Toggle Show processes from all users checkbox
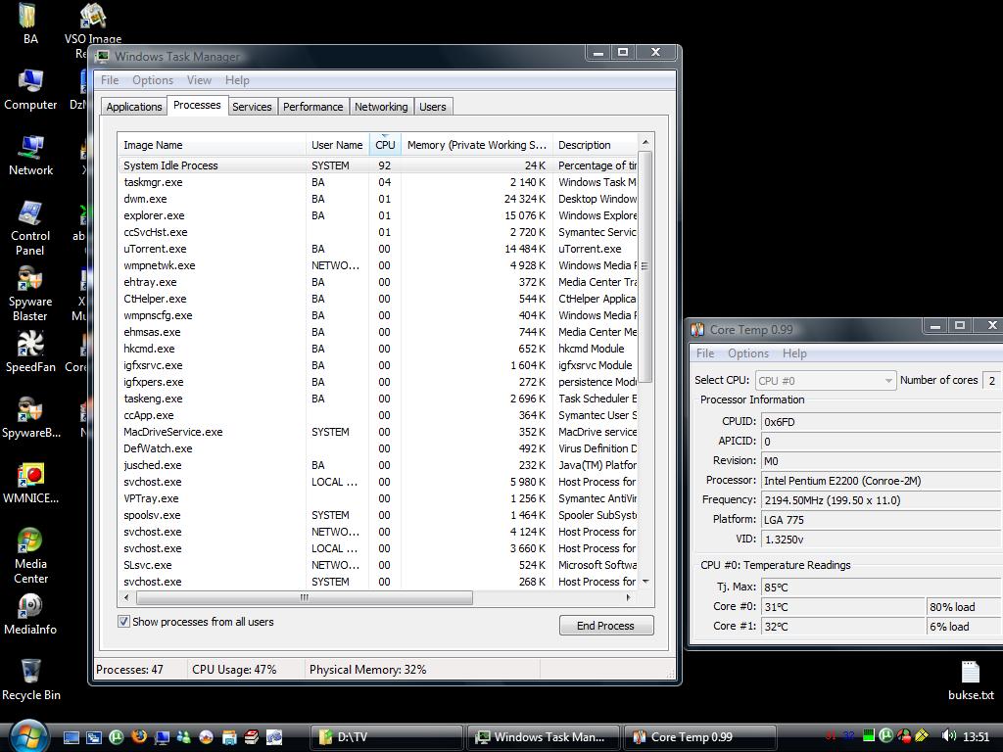Viewport: 1003px width, 752px height. [x=124, y=622]
